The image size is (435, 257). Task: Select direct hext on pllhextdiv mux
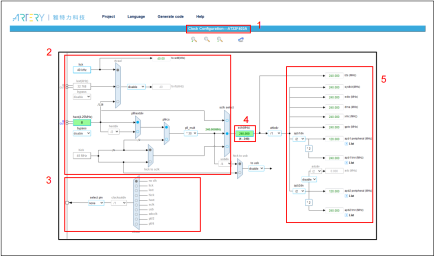pyautogui.click(x=138, y=122)
